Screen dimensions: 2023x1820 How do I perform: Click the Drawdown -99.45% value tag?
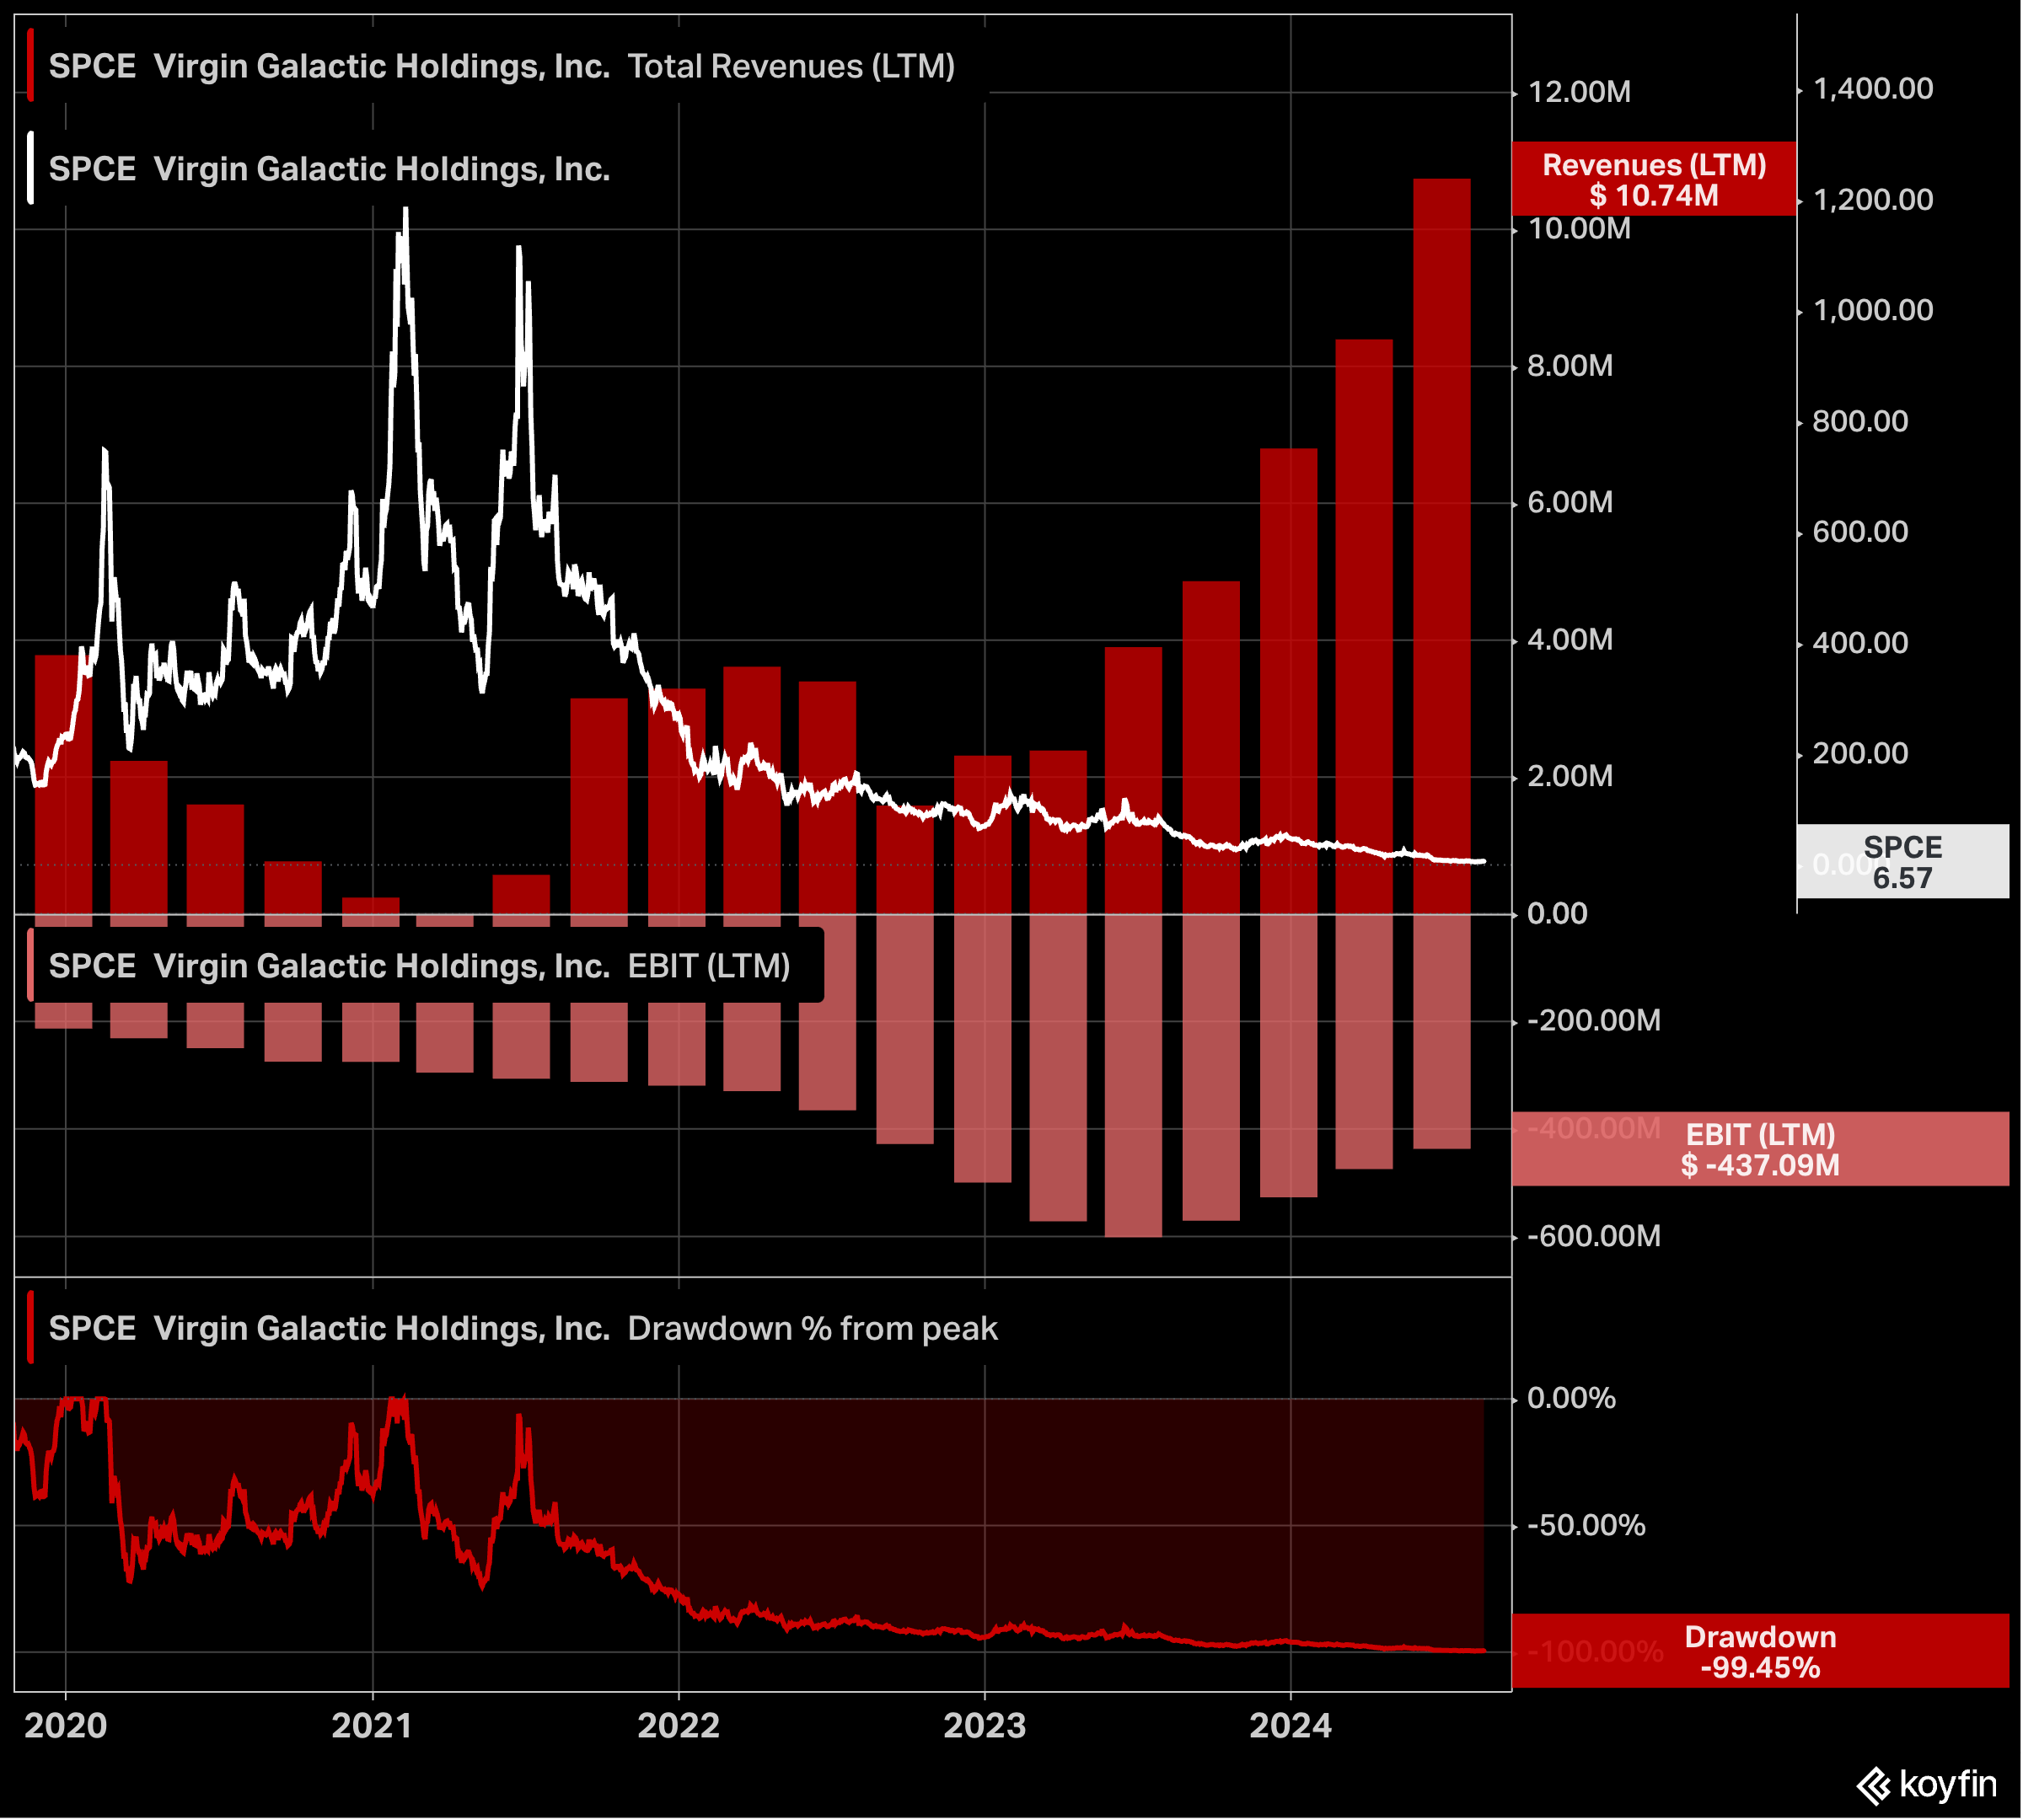click(1760, 1651)
